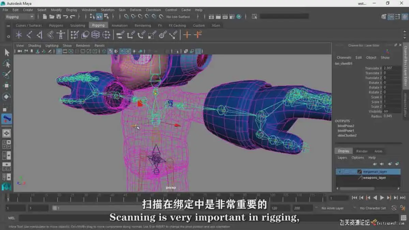Click the Layer Editor horizontal scrollbar
Image resolution: width=409 pixels, height=230 pixels.
tap(357, 188)
